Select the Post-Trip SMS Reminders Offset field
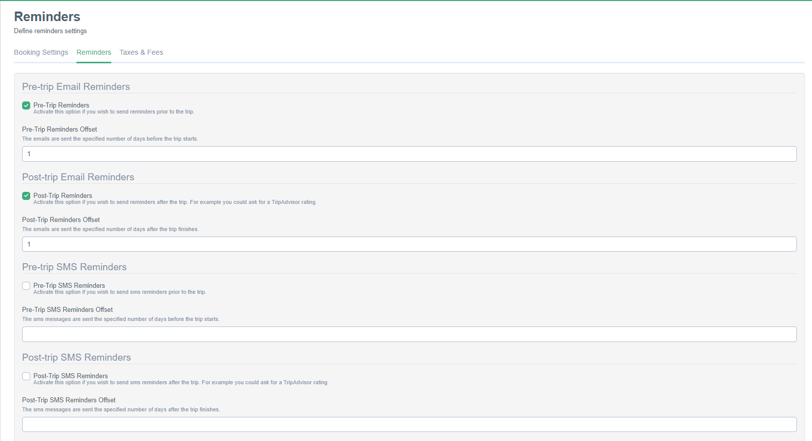812x441 pixels. pyautogui.click(x=409, y=424)
